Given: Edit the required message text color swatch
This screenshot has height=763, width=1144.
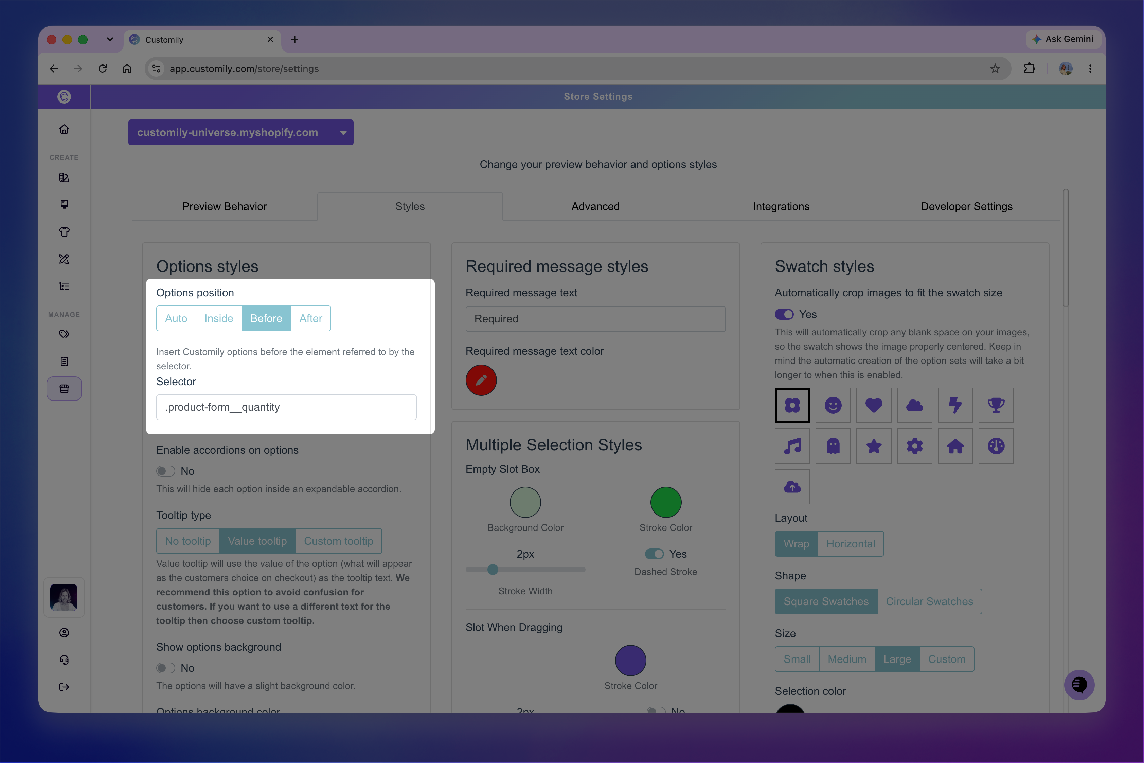Looking at the screenshot, I should (x=481, y=380).
